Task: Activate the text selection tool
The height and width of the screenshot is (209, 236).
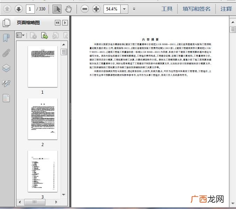Action: point(57,9)
